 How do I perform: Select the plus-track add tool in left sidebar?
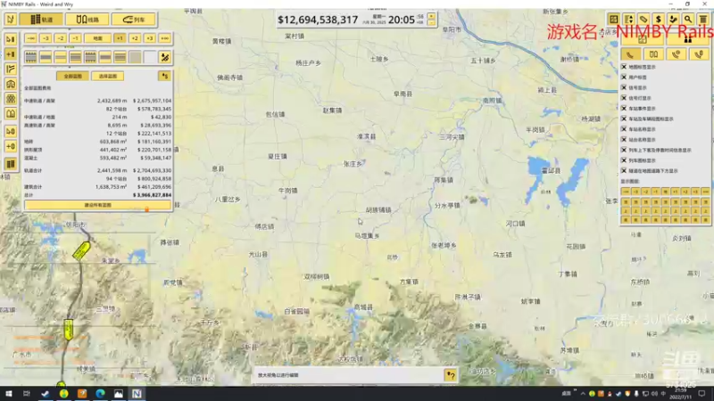(x=11, y=54)
